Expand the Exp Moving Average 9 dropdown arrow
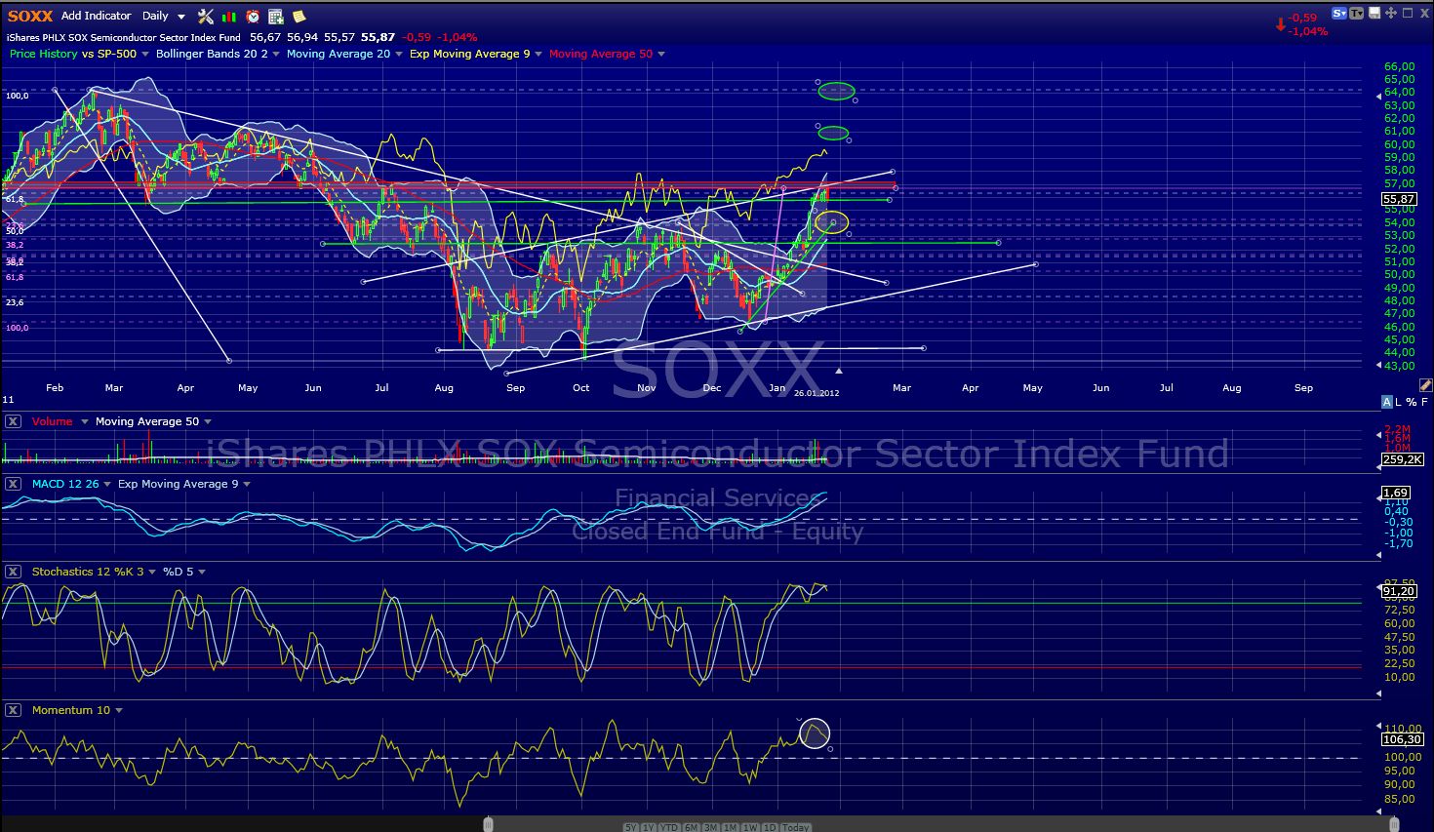 coord(538,55)
